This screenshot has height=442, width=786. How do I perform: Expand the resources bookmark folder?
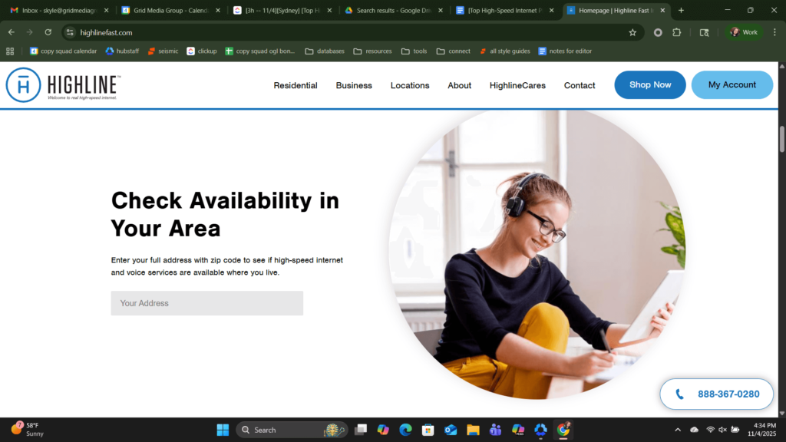tap(372, 51)
